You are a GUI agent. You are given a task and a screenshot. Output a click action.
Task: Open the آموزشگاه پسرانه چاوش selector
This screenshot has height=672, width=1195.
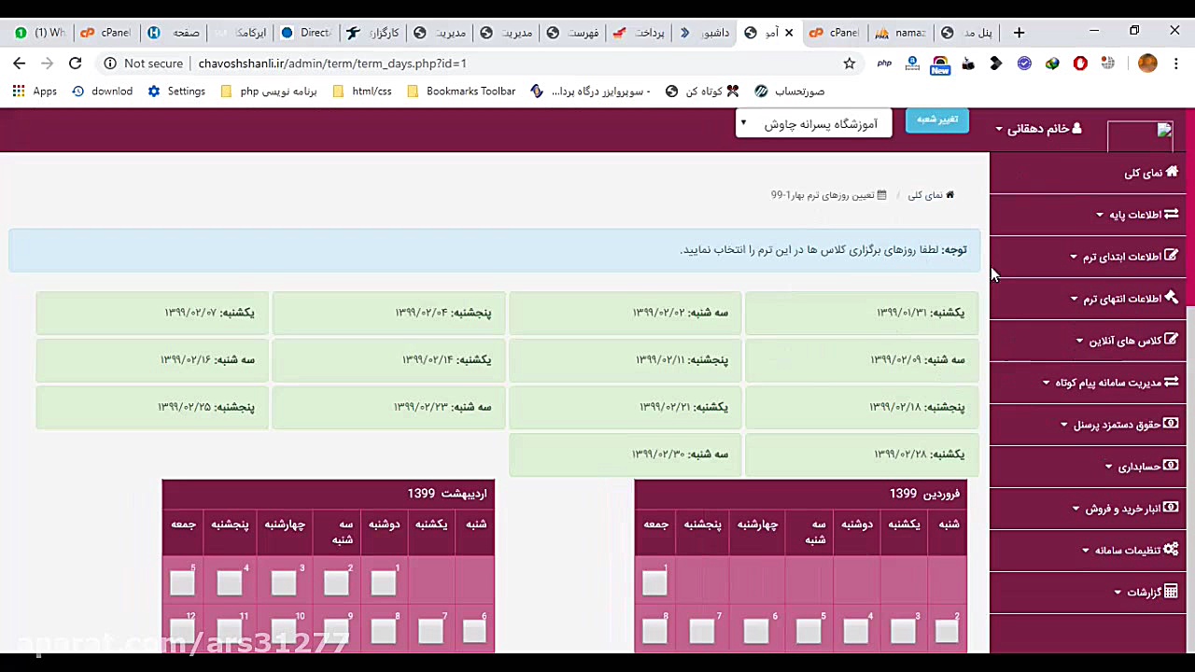click(813, 123)
